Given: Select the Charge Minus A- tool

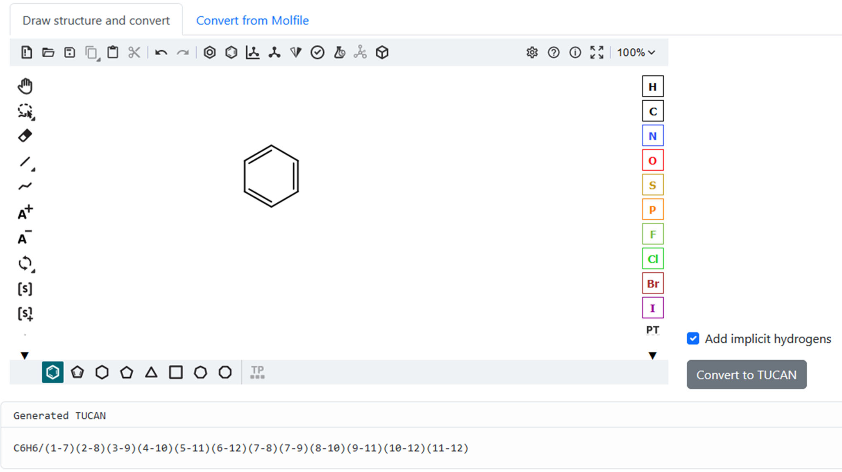Looking at the screenshot, I should coord(25,238).
